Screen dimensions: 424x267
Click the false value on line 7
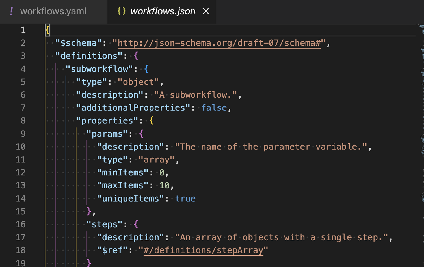coord(214,108)
